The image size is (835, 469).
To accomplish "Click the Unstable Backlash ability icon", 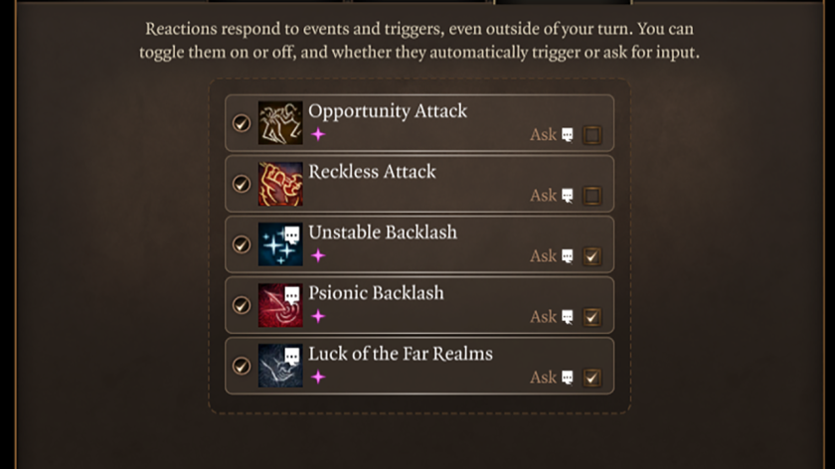I will pyautogui.click(x=280, y=244).
